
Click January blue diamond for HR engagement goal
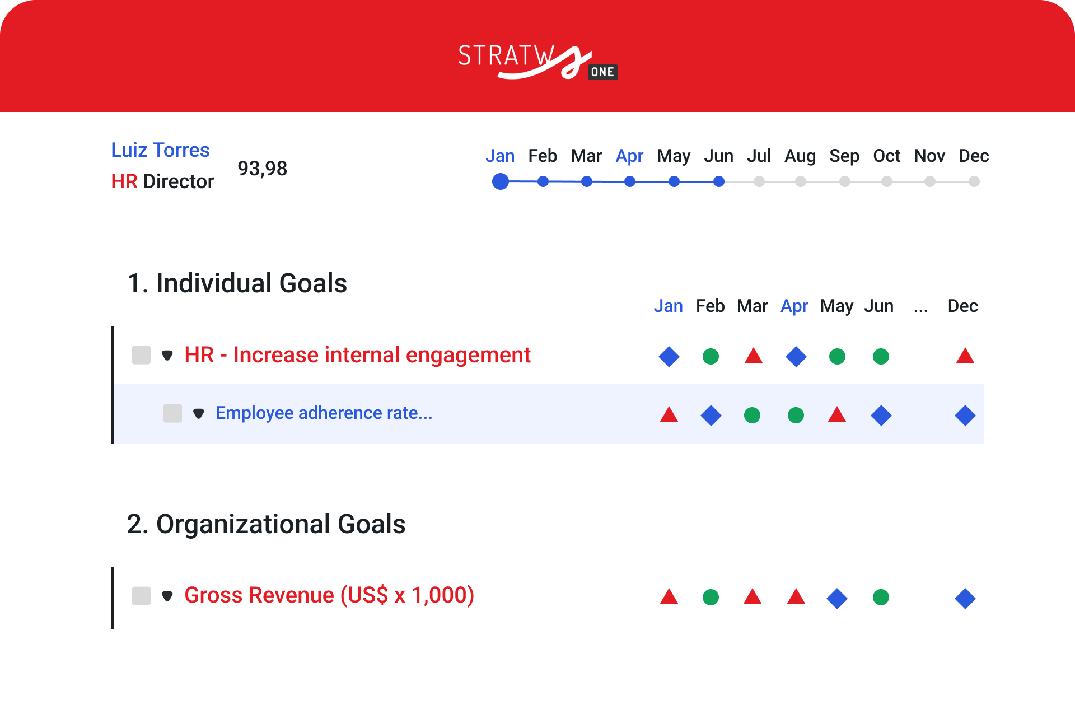coord(669,357)
